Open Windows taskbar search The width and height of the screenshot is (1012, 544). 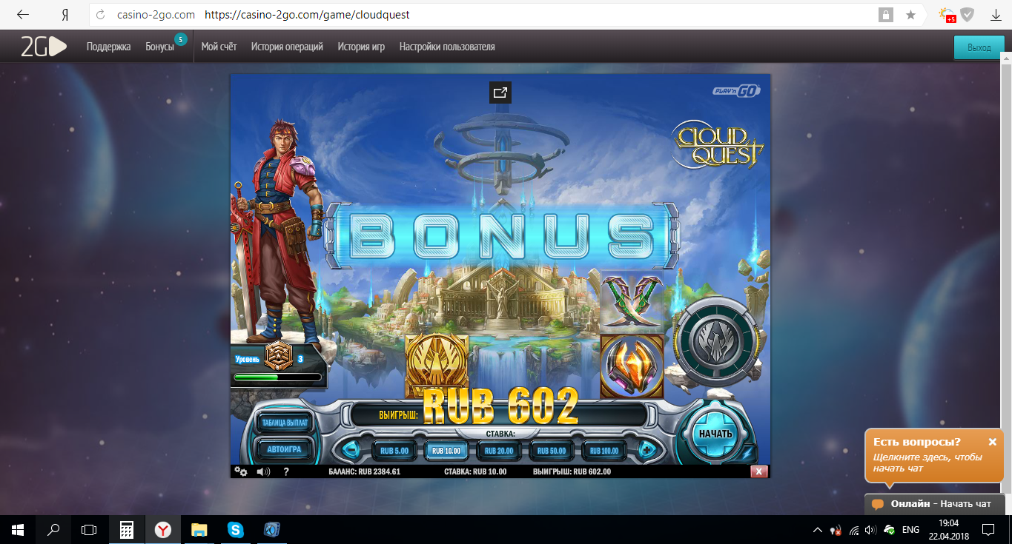point(53,529)
